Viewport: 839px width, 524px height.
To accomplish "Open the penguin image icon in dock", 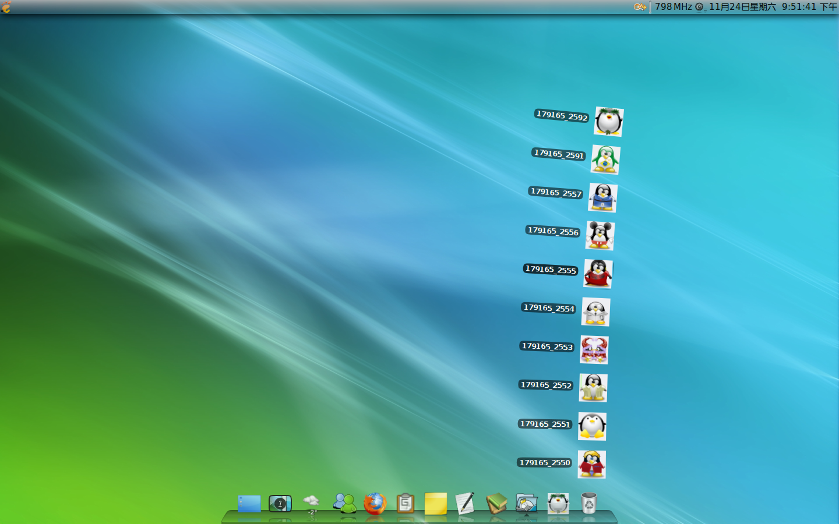I will pyautogui.click(x=558, y=504).
